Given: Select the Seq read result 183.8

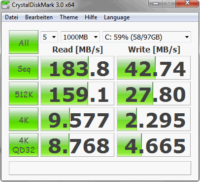Looking at the screenshot, I should [77, 68].
